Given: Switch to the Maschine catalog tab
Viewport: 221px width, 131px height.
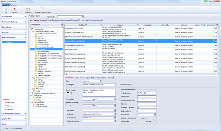Looking at the screenshot, I should (57, 20).
